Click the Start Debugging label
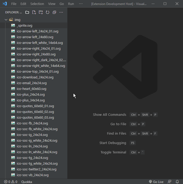The height and width of the screenshot is (184, 183). point(113,143)
